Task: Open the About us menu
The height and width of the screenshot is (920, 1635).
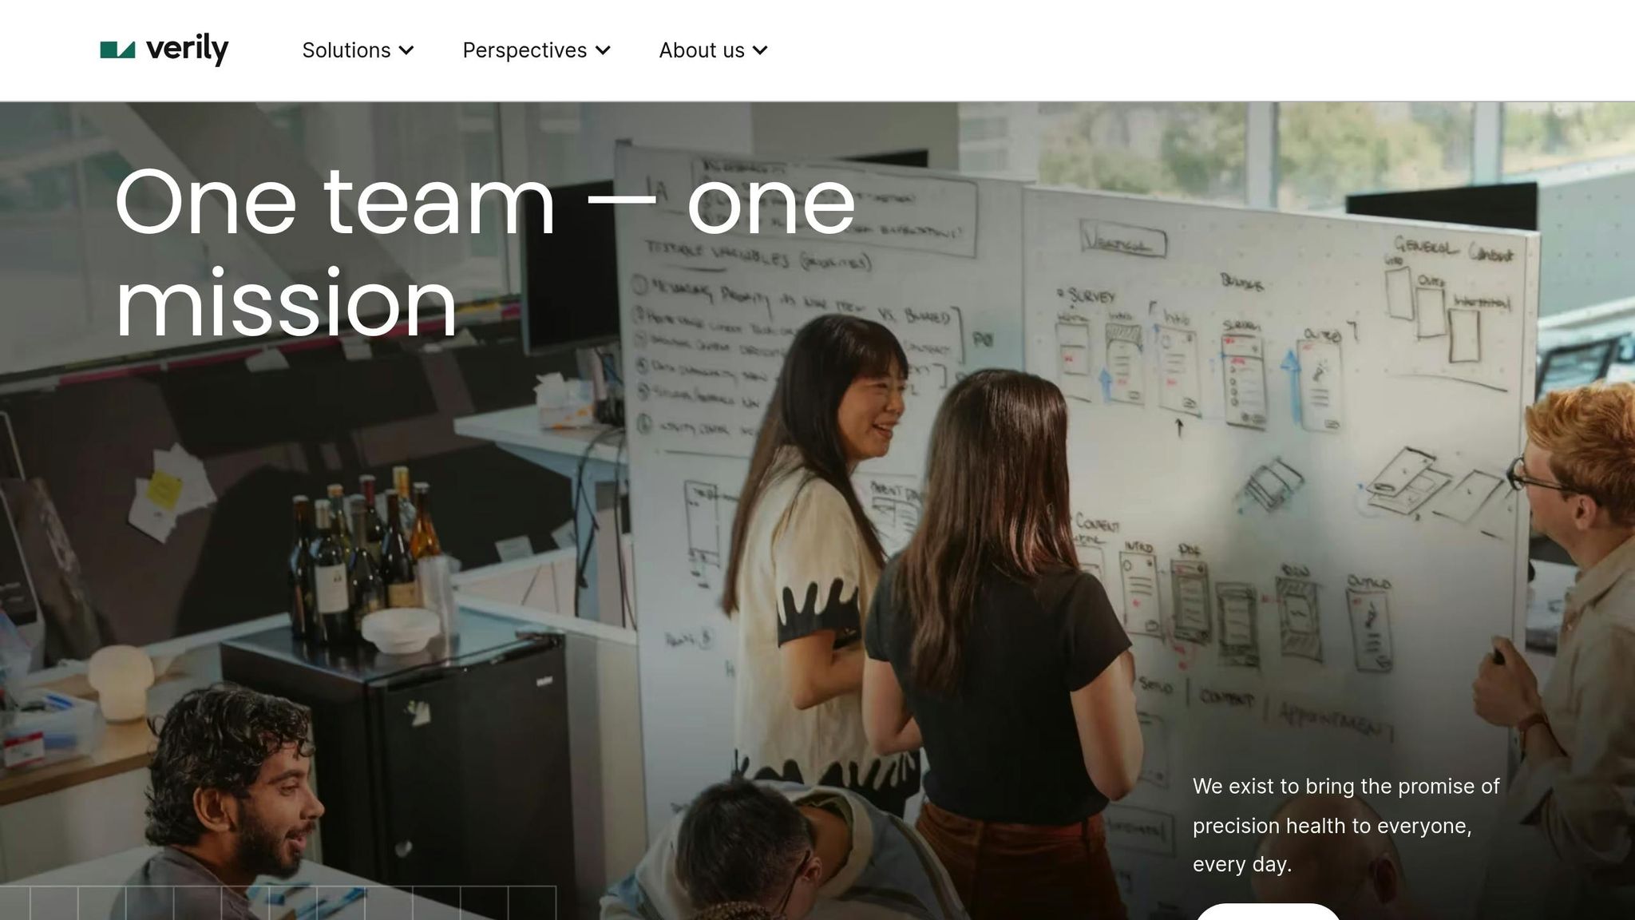Action: (701, 50)
